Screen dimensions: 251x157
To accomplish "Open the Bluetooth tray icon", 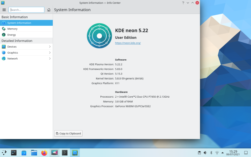I will [x=211, y=153].
